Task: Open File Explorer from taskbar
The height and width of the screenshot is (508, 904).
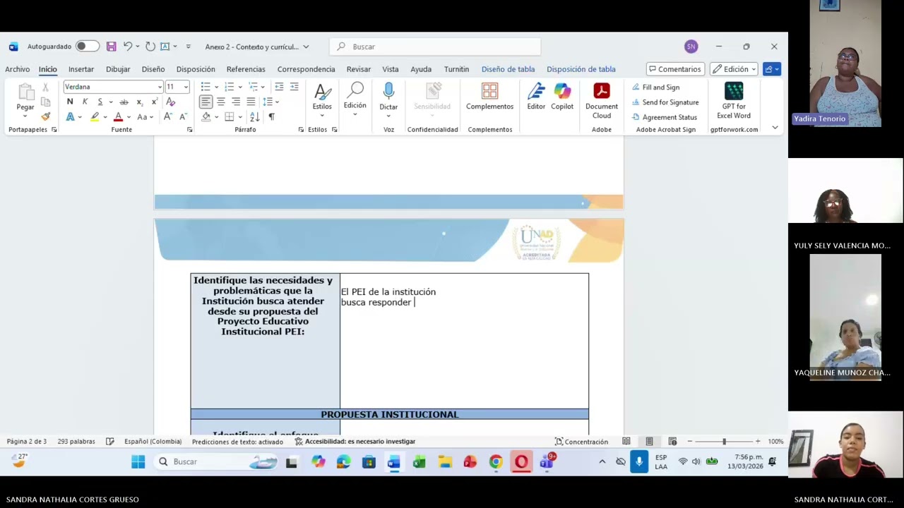Action: click(x=445, y=462)
